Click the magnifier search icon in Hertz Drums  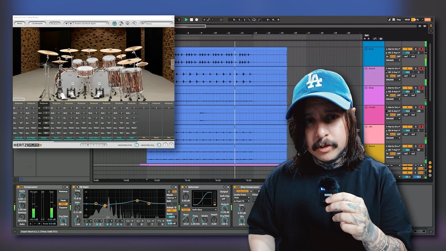134,24
